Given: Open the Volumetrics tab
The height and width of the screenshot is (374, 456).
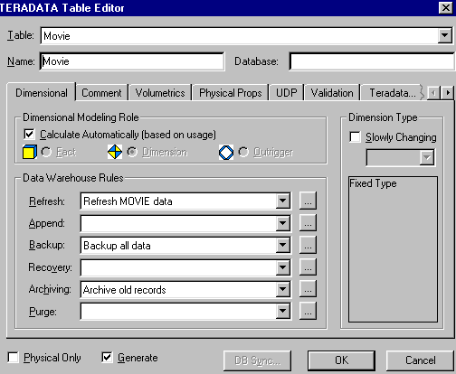Looking at the screenshot, I should [x=160, y=93].
